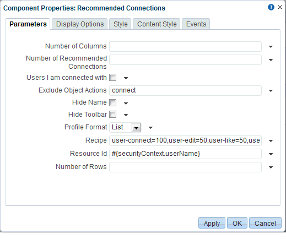Toggle the Users I am connected with checkbox
Image resolution: width=286 pixels, height=239 pixels.
[113, 78]
